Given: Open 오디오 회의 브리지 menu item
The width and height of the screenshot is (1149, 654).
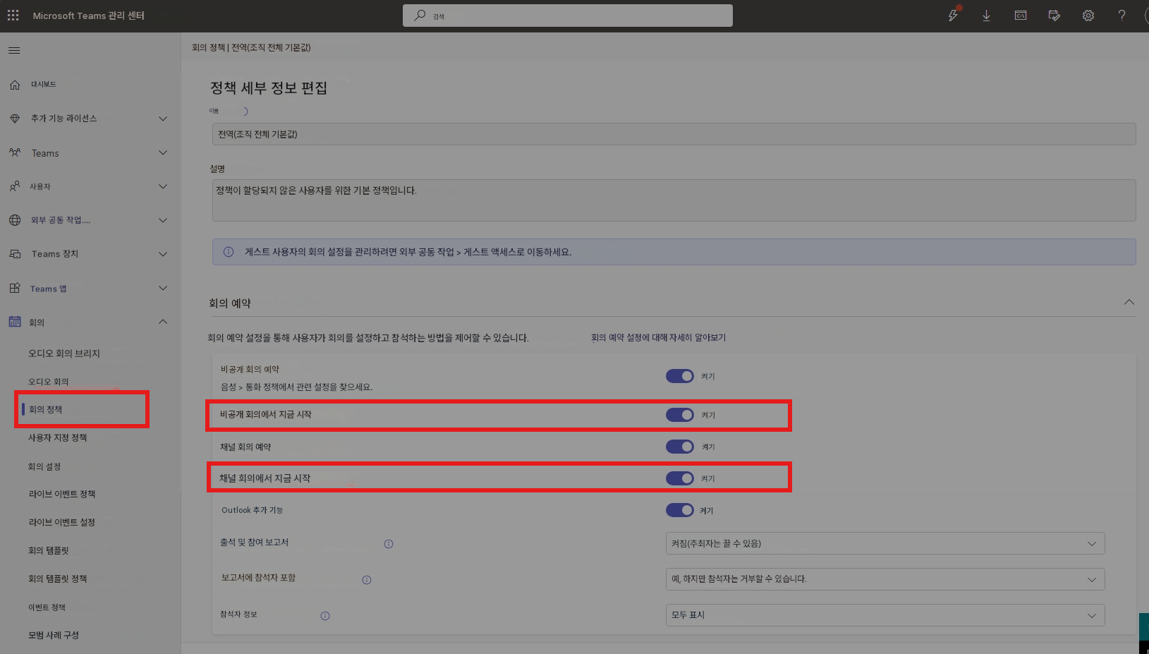Looking at the screenshot, I should click(64, 353).
